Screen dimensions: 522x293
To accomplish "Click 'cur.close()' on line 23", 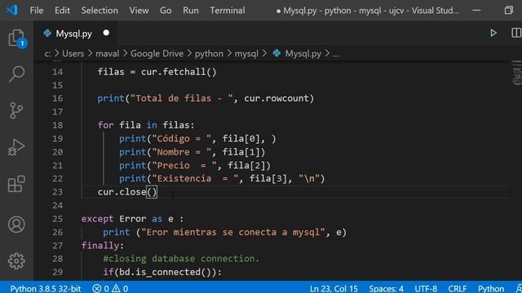I will tap(127, 192).
